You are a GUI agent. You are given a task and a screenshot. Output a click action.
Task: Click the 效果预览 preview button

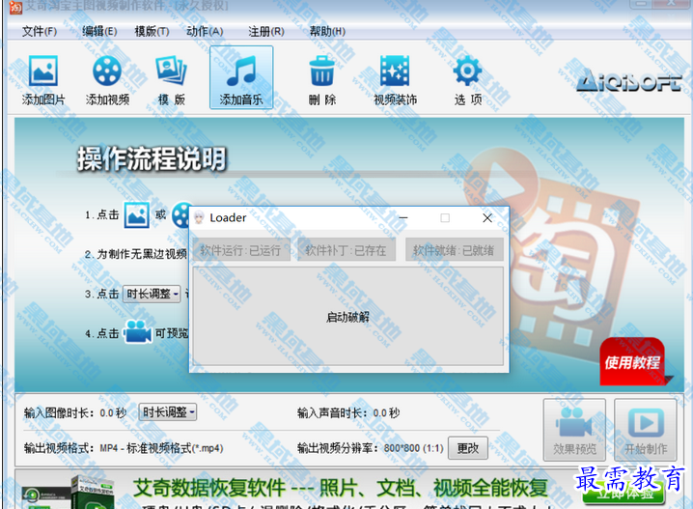pyautogui.click(x=574, y=431)
